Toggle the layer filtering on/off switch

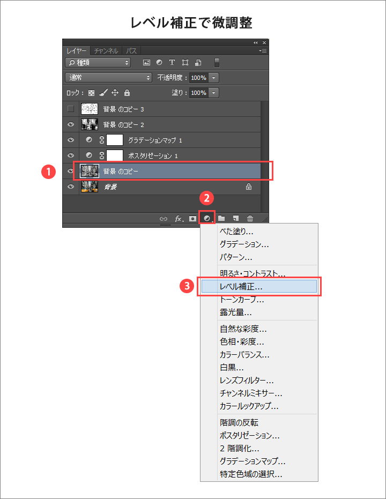point(217,62)
